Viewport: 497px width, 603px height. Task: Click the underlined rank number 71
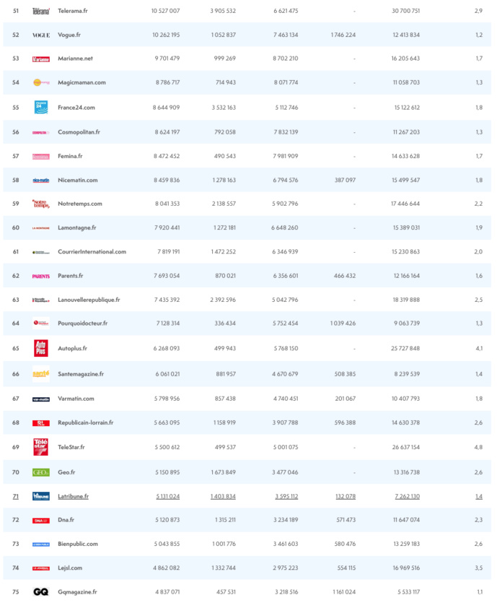click(x=16, y=496)
